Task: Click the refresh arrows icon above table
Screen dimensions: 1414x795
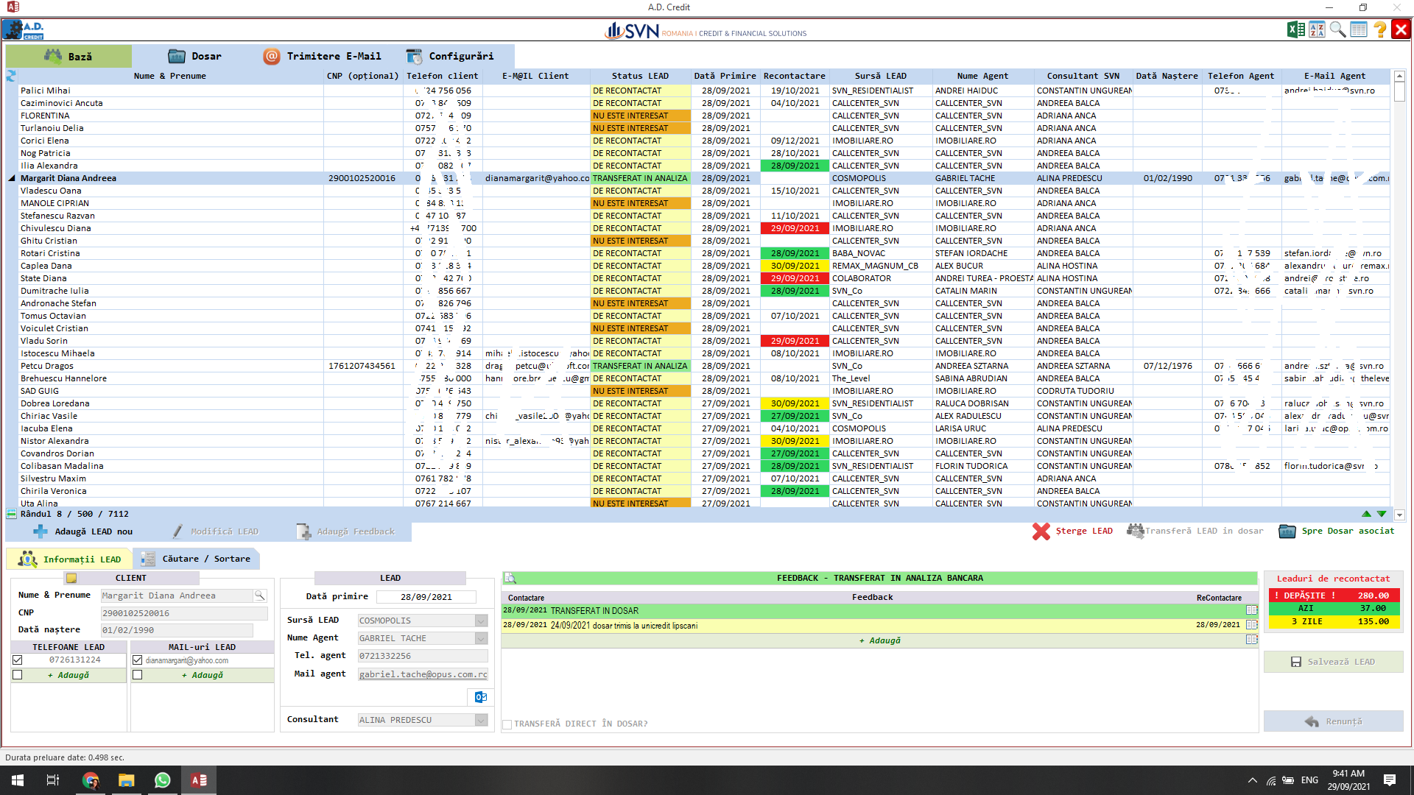Action: [11, 76]
